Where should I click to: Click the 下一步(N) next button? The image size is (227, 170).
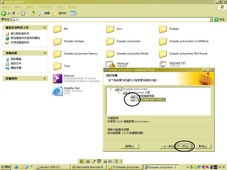click(184, 146)
